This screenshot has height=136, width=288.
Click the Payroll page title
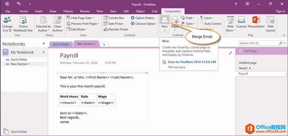[x=69, y=55]
